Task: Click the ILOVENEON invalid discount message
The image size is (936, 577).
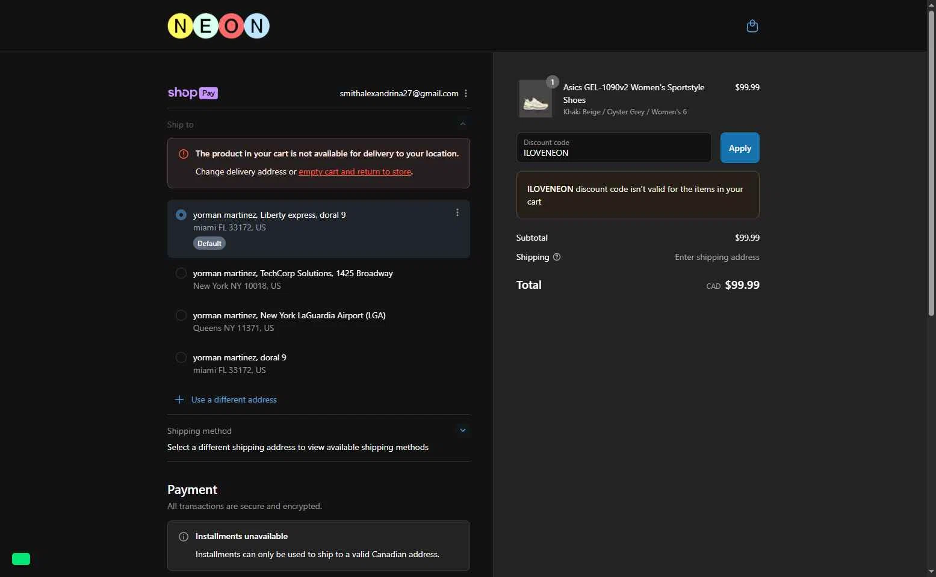Action: click(637, 195)
